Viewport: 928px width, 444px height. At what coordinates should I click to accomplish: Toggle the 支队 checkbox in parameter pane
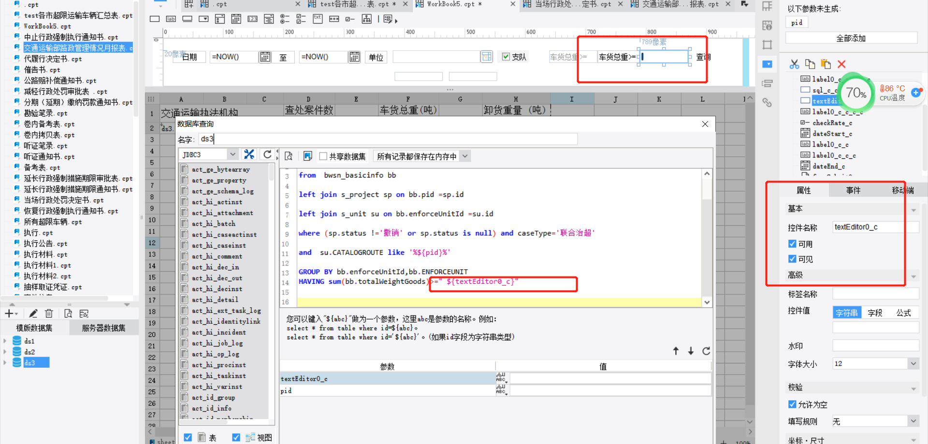(506, 57)
